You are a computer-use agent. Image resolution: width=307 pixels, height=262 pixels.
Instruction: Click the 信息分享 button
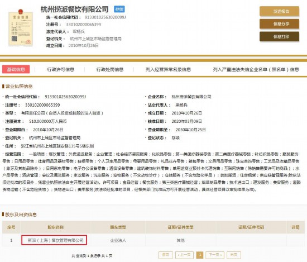(279, 24)
